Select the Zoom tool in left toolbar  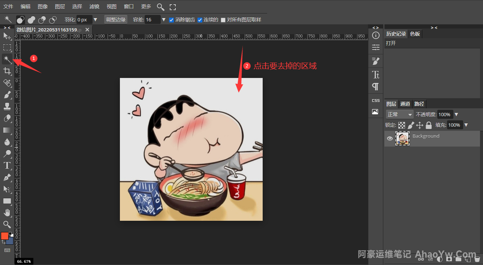7,224
